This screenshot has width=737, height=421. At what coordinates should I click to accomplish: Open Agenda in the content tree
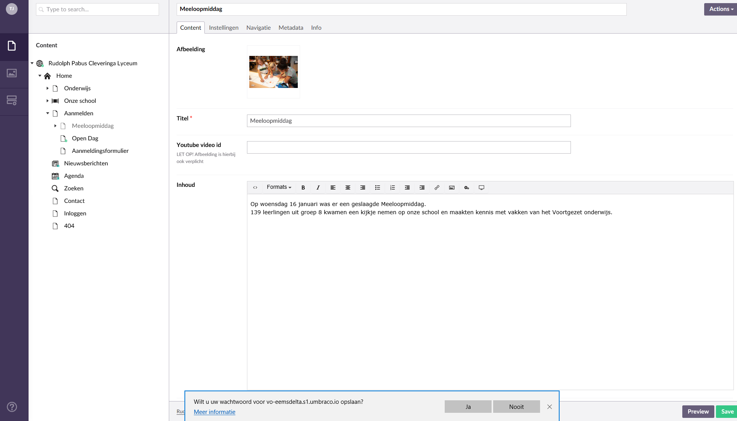[x=74, y=176]
